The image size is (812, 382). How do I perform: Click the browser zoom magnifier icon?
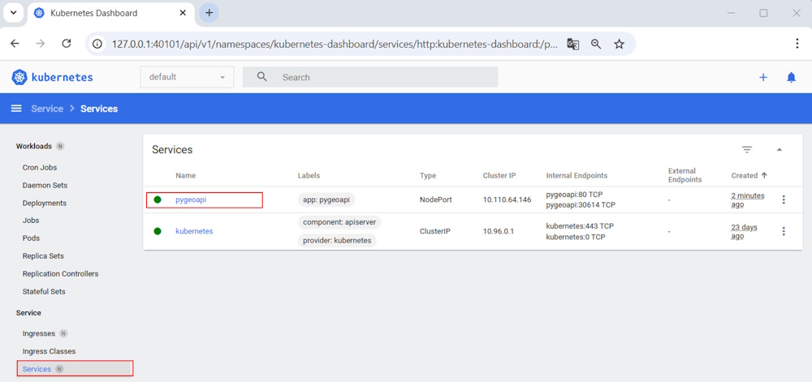[596, 44]
